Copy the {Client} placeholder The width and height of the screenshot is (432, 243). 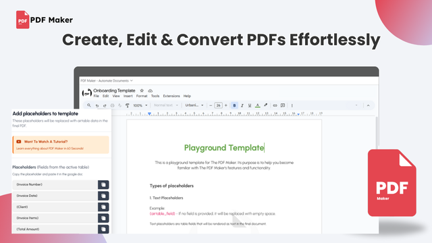[x=103, y=207]
